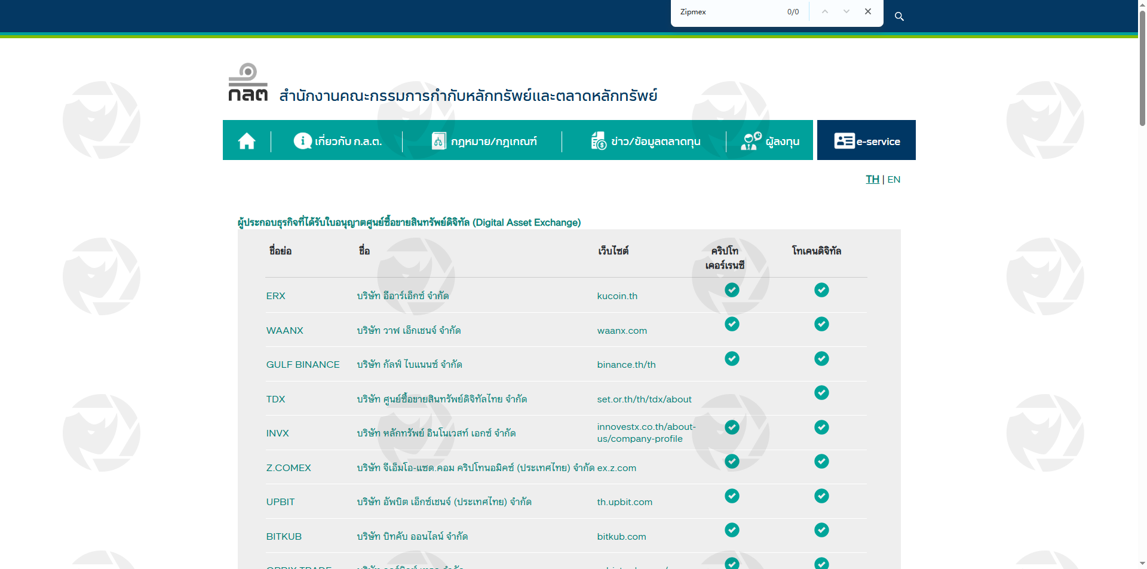Viewport: 1147px width, 569px height.
Task: Click UPBIT cryptocurrency check mark
Action: [732, 496]
